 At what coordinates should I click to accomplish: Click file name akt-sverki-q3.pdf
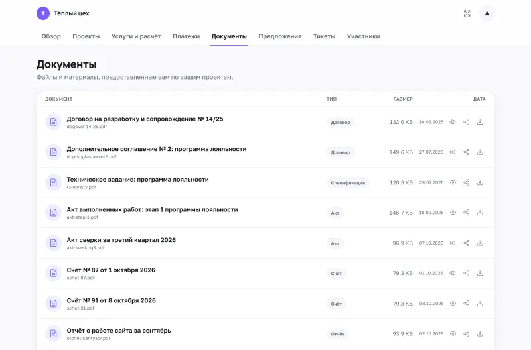86,247
